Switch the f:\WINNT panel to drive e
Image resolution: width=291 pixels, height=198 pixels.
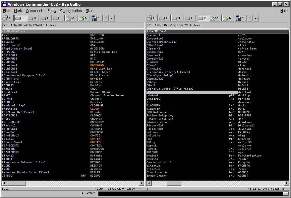coord(190,18)
